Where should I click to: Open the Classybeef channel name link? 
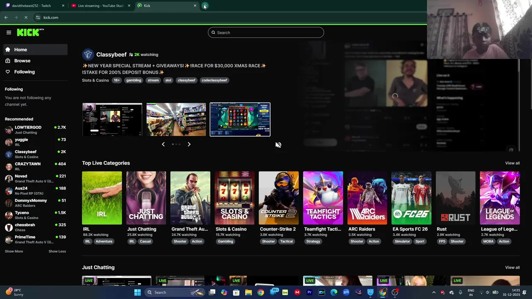[x=111, y=54]
